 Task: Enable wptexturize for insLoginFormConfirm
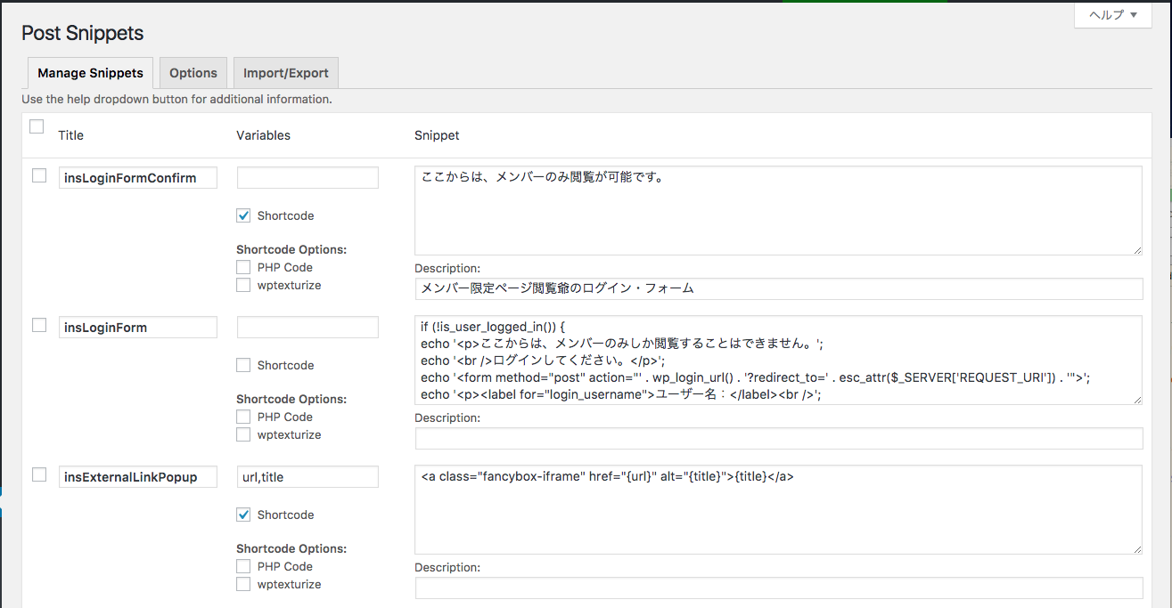(x=243, y=285)
